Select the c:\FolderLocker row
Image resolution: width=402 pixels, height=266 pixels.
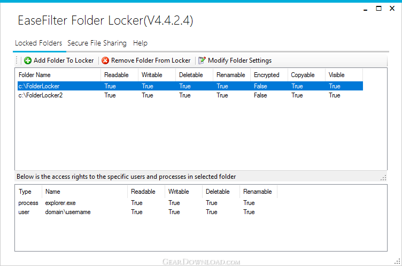point(190,86)
